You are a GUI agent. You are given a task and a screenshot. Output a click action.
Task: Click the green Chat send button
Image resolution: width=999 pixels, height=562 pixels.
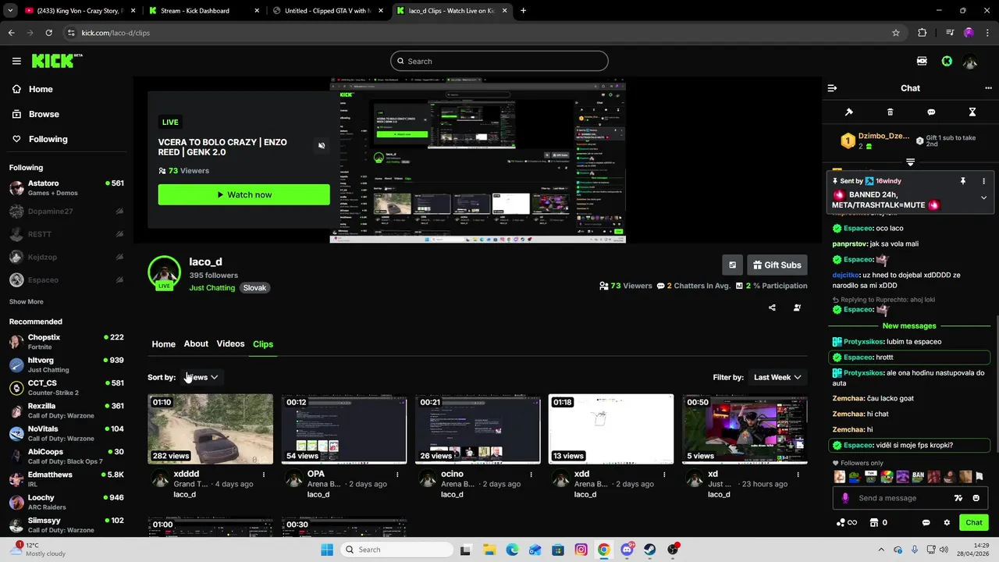(x=974, y=523)
